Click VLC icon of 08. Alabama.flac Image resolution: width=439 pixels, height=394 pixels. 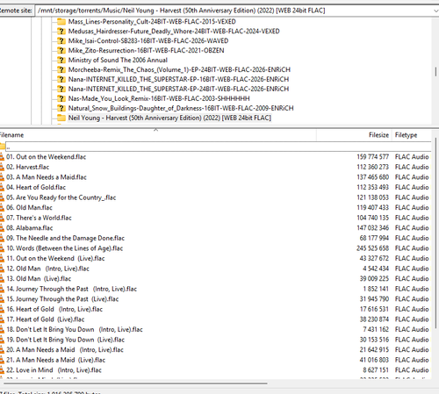[x=2, y=228]
